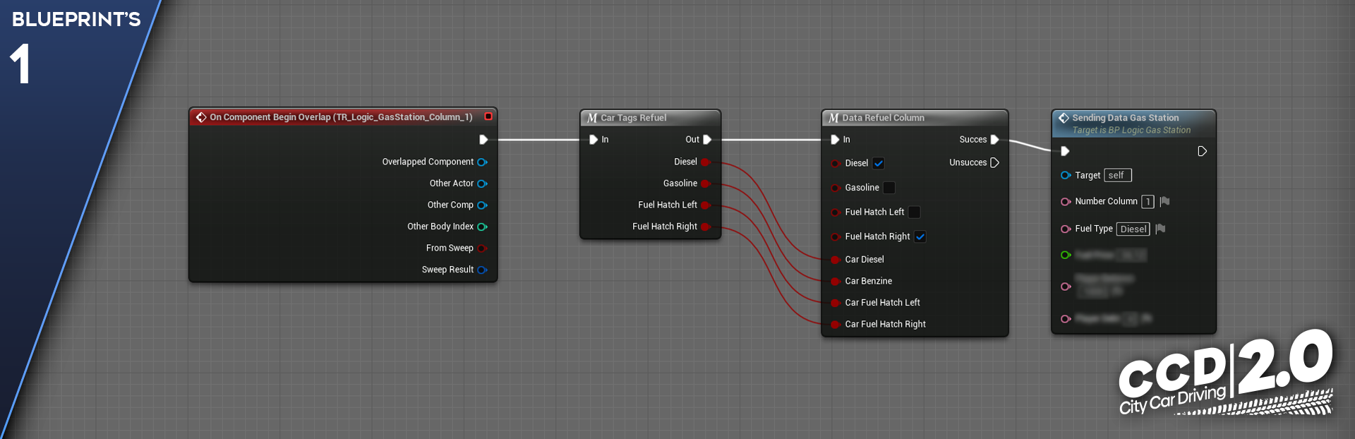Click the Overlapped Component output pin
The width and height of the screenshot is (1355, 439).
pyautogui.click(x=482, y=162)
